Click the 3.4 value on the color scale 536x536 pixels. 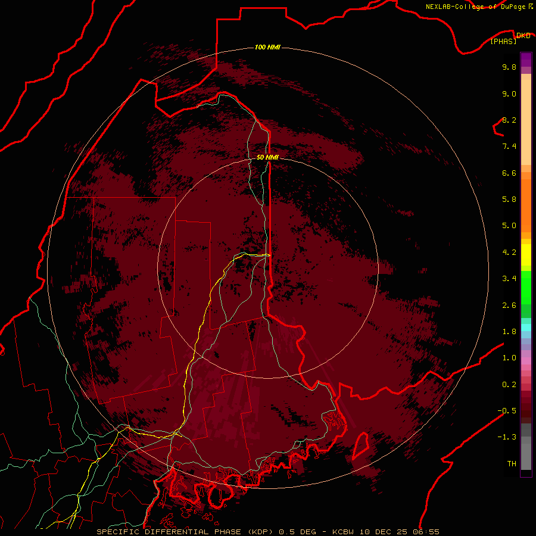(509, 279)
